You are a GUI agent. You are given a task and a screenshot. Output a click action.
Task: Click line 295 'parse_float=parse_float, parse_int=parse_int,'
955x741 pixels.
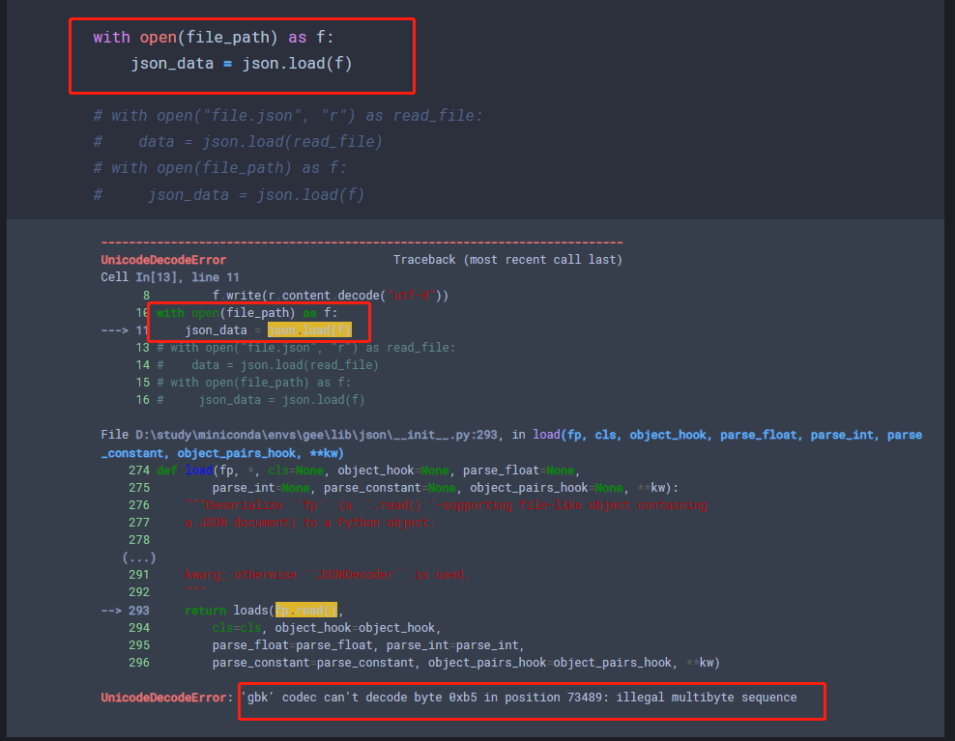click(368, 644)
